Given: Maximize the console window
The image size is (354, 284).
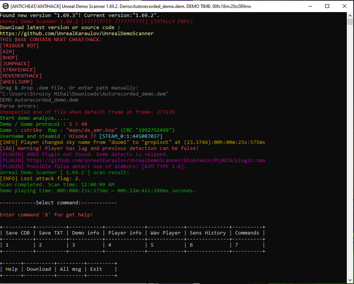Looking at the screenshot, I should [x=327, y=6].
